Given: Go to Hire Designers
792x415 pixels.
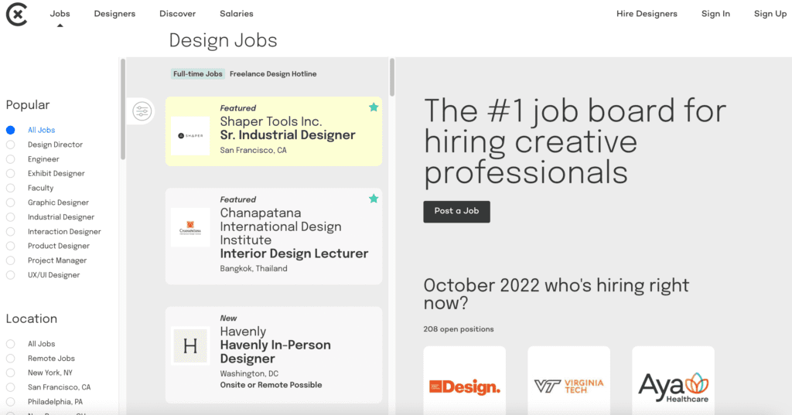Looking at the screenshot, I should (647, 14).
